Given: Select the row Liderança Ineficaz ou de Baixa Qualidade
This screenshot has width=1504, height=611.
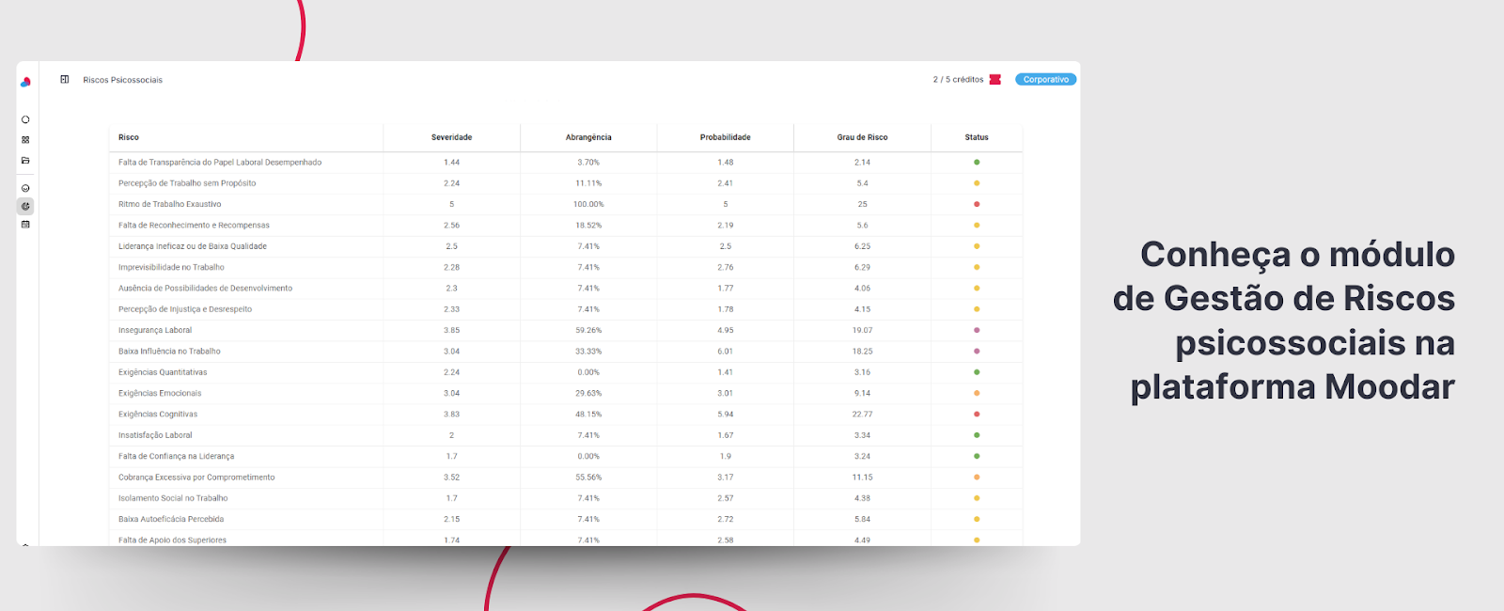Looking at the screenshot, I should pyautogui.click(x=566, y=246).
